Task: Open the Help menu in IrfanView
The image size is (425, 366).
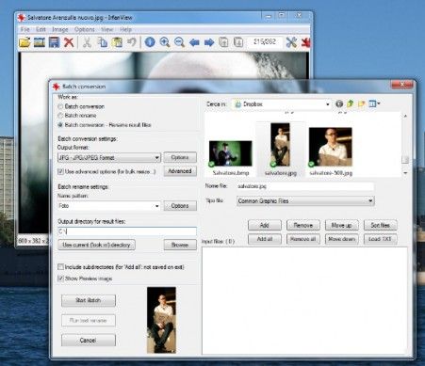Action: [125, 29]
